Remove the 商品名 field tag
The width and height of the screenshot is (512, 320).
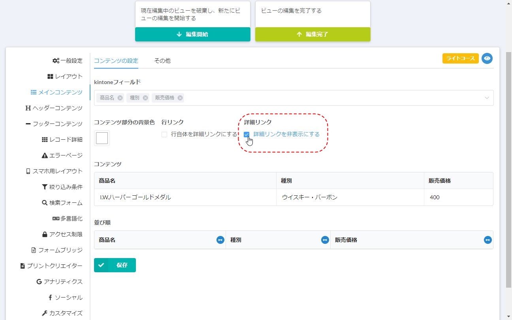tap(120, 98)
